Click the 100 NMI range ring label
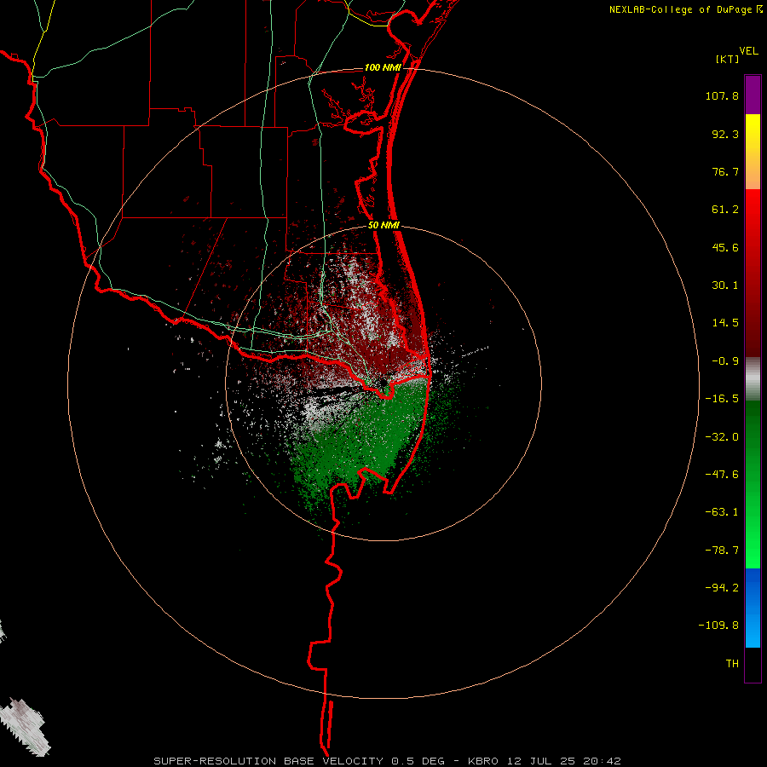767x767 pixels. [x=383, y=67]
